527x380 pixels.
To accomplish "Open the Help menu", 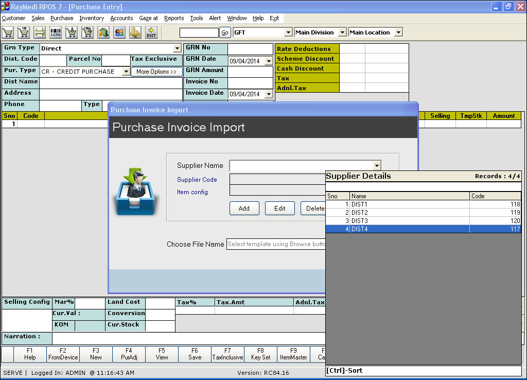I will (258, 18).
